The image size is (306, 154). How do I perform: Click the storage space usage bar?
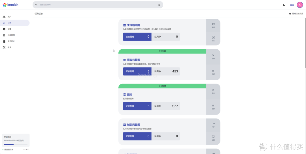pos(16,144)
